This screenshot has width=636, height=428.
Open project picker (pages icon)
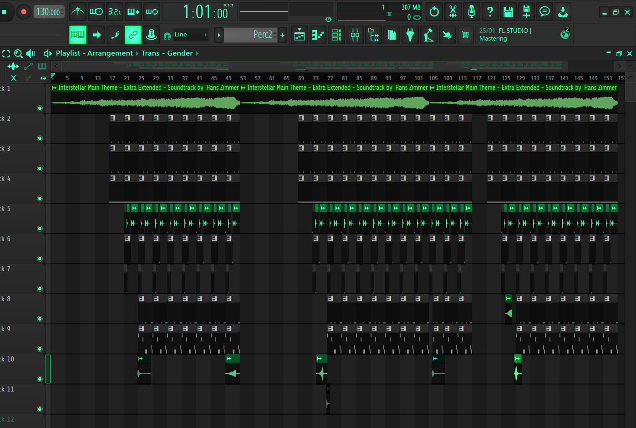coord(392,35)
